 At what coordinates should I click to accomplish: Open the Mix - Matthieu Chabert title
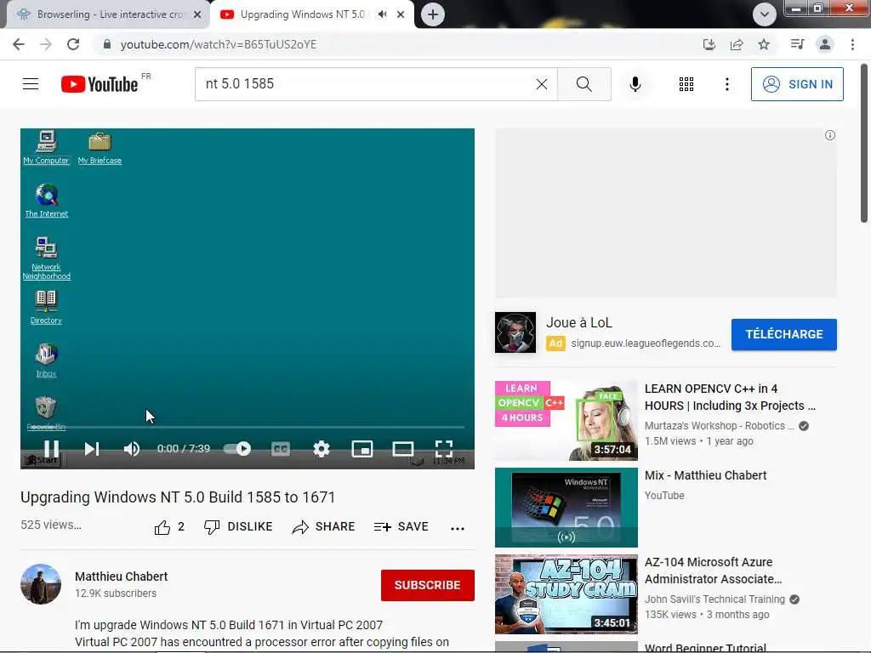705,475
